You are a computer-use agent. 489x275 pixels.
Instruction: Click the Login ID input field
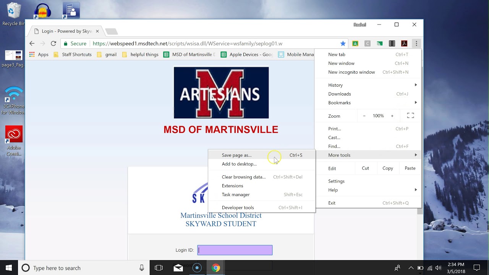[235, 250]
